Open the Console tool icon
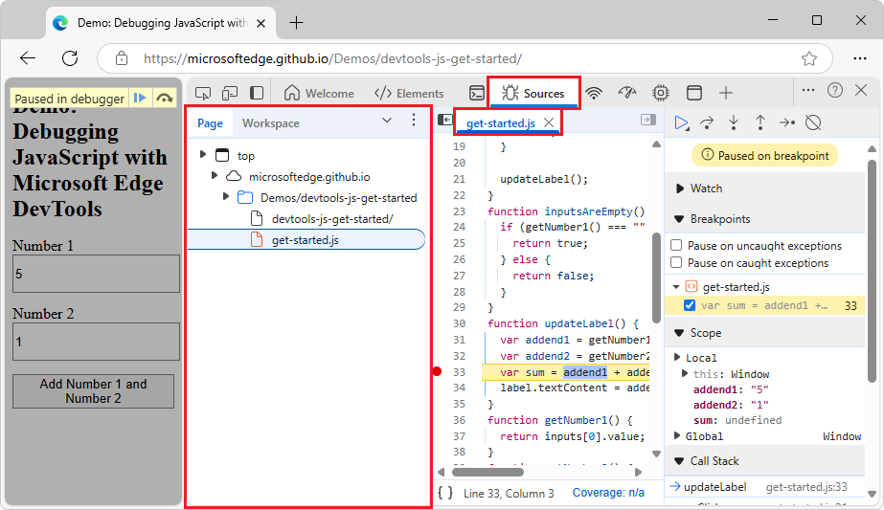Screen dimensions: 884x510 coord(477,93)
